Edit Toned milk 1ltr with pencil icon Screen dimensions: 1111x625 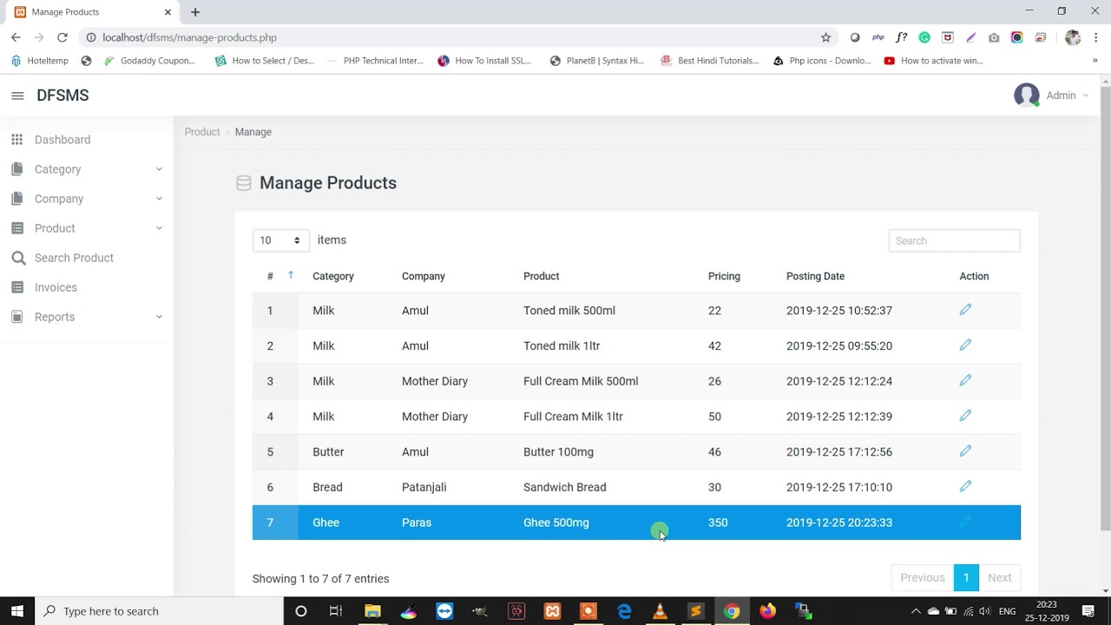click(x=965, y=345)
